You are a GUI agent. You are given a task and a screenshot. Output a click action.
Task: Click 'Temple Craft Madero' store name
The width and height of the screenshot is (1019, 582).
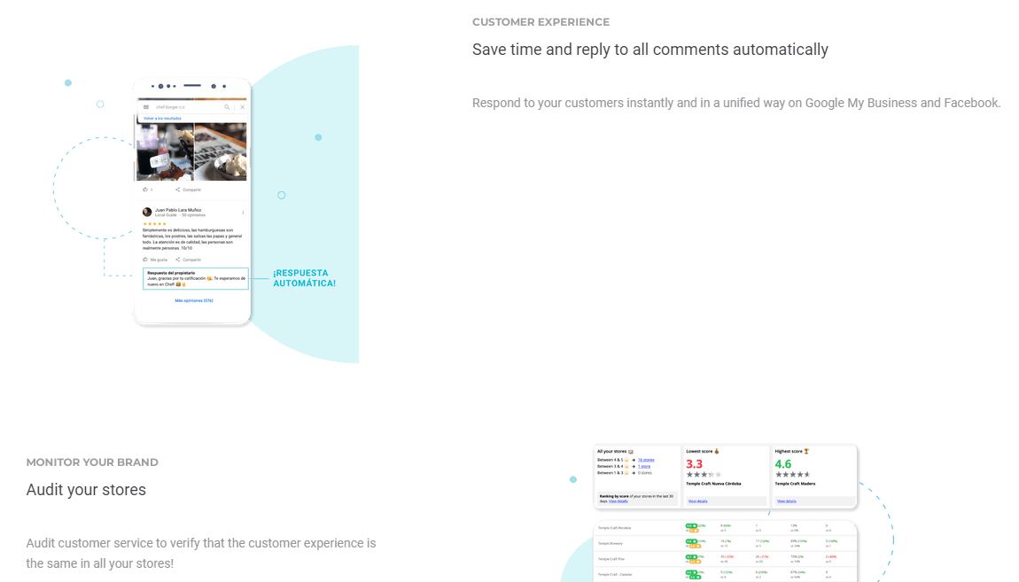[796, 484]
